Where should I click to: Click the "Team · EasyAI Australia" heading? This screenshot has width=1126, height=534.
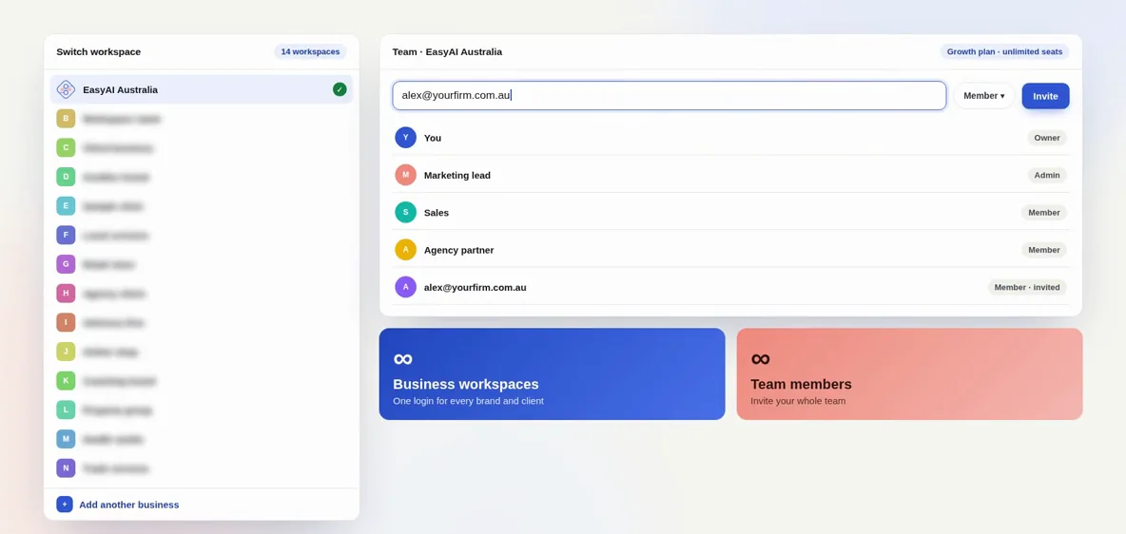click(447, 51)
